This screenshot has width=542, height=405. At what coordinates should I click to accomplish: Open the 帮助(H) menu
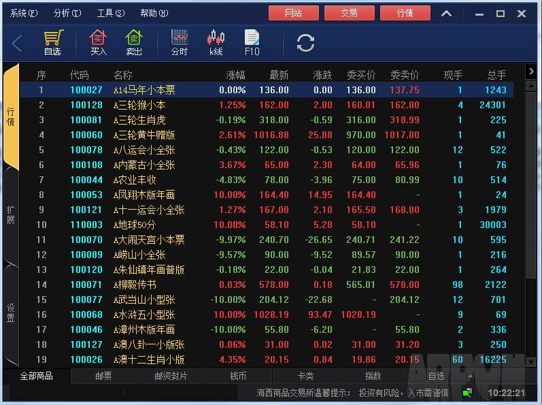[x=154, y=13]
